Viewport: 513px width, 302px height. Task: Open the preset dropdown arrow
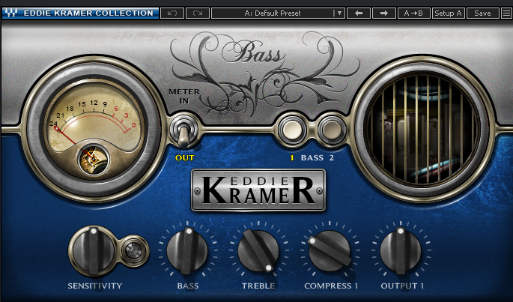[x=339, y=13]
